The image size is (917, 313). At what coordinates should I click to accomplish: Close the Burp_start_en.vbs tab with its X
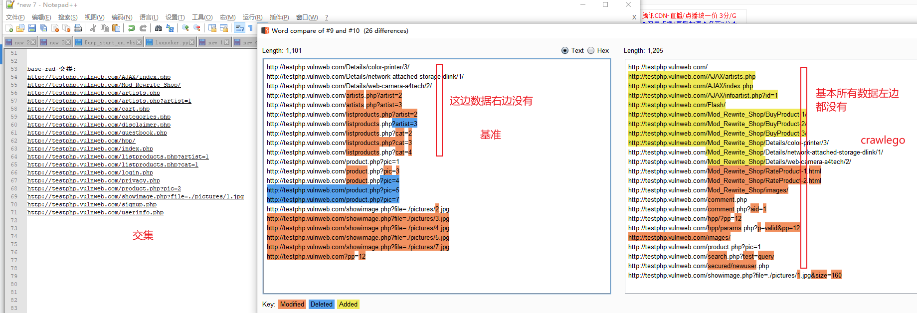139,42
